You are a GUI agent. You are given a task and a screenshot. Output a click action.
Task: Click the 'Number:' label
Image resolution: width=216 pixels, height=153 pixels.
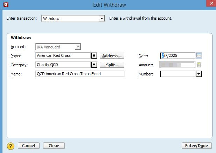coord(146,74)
